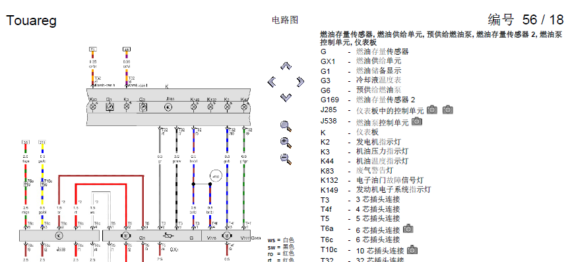The width and height of the screenshot is (564, 262).
Task: Click the 410 connection circle in the diagram
Action: [216, 176]
